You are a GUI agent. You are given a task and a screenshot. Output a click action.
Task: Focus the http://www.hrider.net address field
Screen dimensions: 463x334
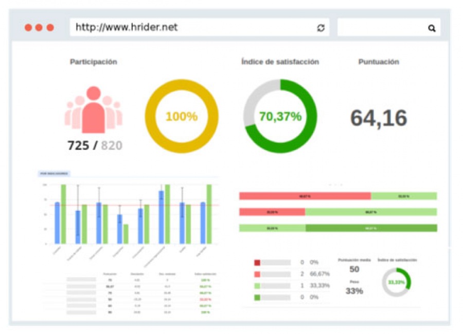click(x=199, y=27)
